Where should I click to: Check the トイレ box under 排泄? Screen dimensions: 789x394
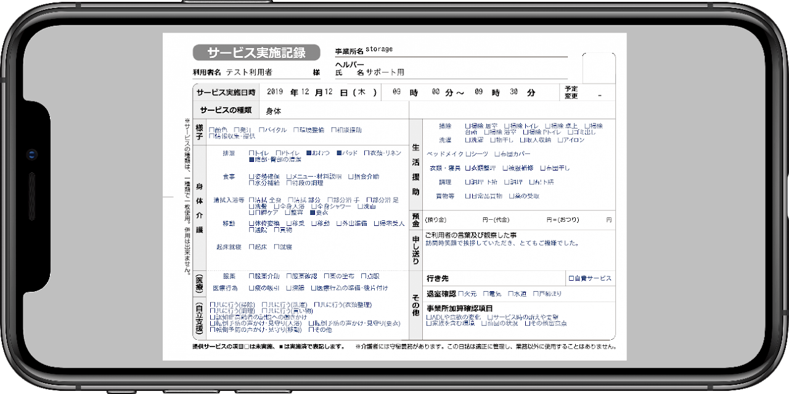pos(251,153)
